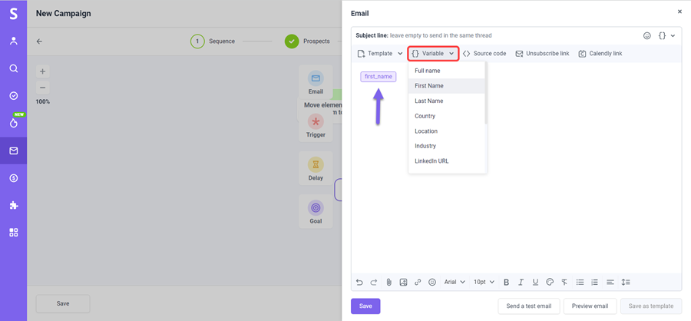Viewport: 691px width, 321px height.
Task: Choose LinkedIn URL variable
Action: click(x=446, y=161)
